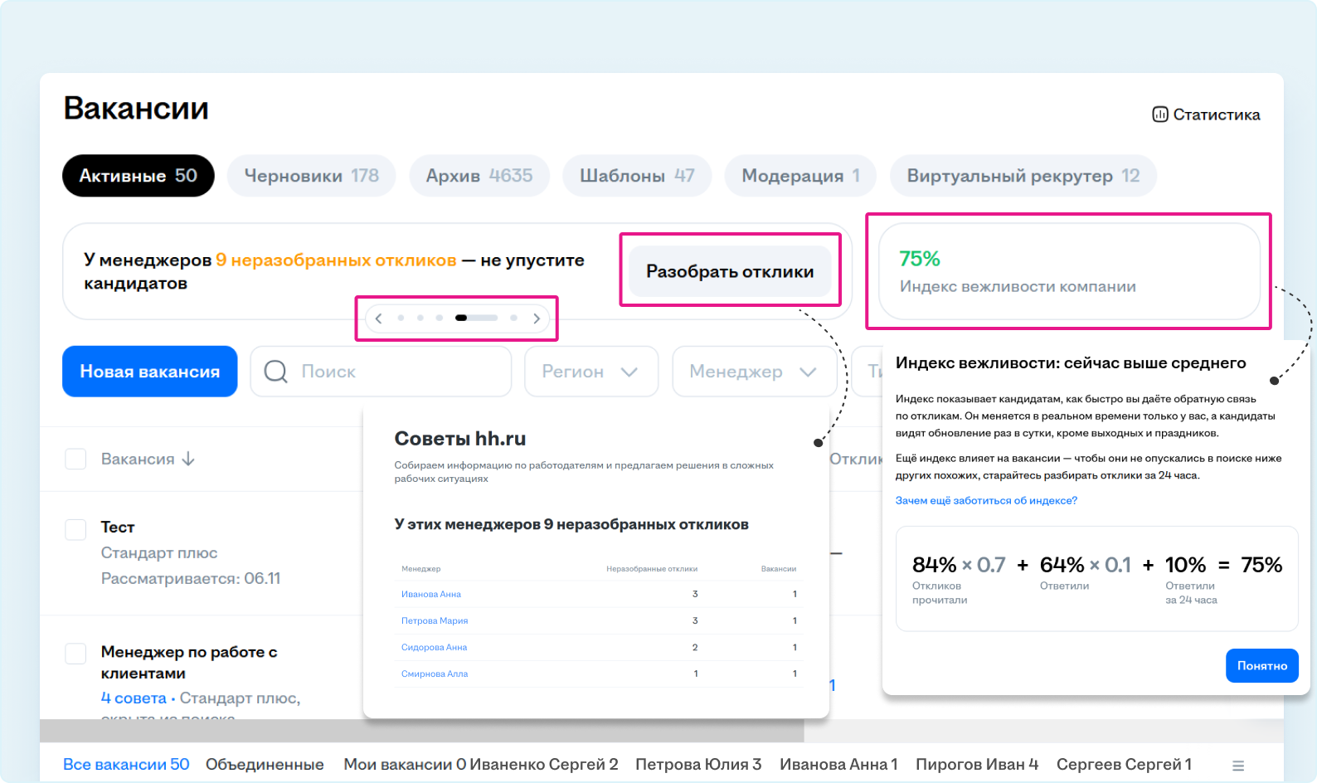
Task: Click the Новая вакансия button
Action: tap(149, 372)
